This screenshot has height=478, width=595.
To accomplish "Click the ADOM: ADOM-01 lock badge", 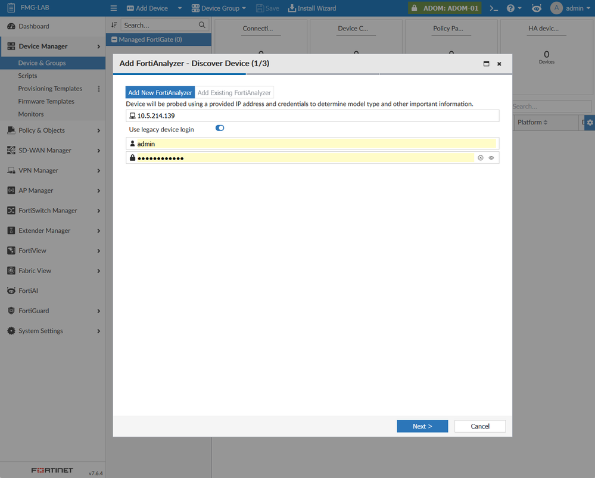I will [x=445, y=8].
